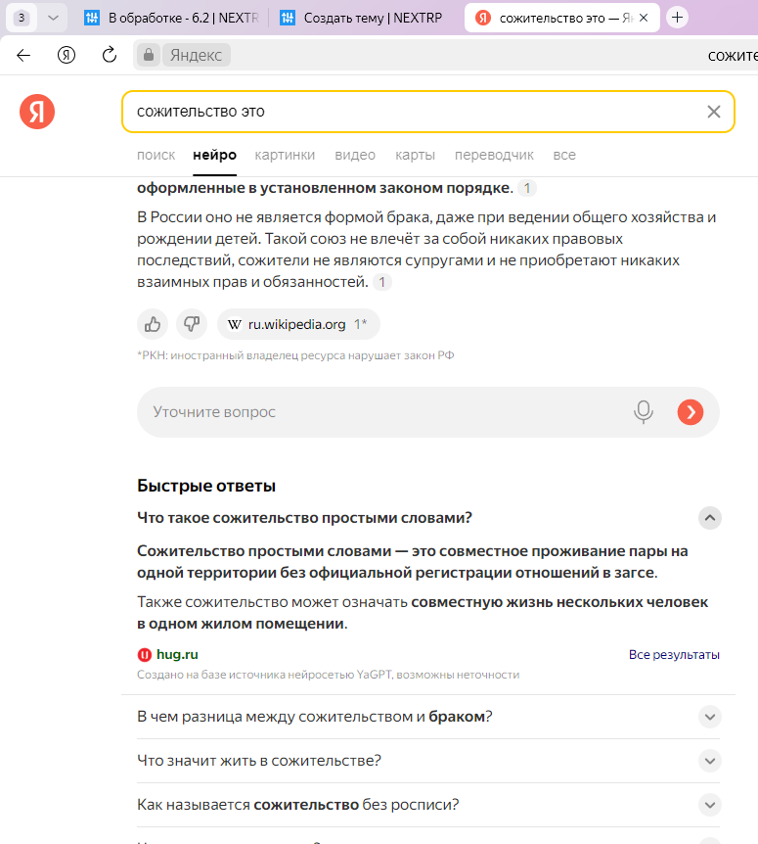Expand "В чем разница между сожительством и браком?"
The width and height of the screenshot is (758, 844).
tap(711, 717)
